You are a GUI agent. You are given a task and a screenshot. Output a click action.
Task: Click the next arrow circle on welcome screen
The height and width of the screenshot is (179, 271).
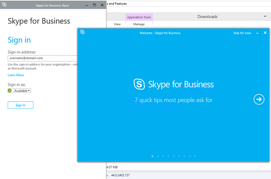[258, 99]
